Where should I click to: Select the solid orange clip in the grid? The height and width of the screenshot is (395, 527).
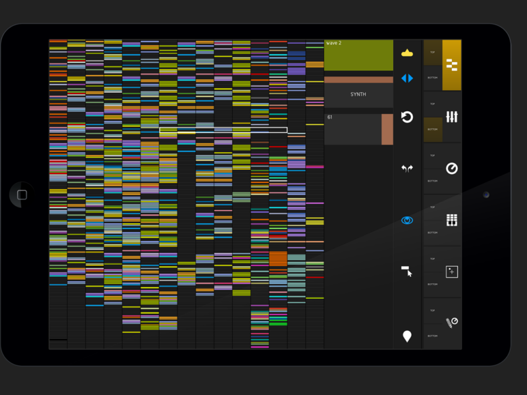(x=278, y=259)
